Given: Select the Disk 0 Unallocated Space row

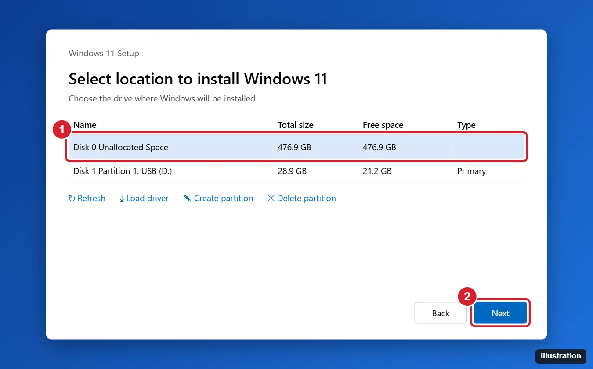Looking at the screenshot, I should (x=296, y=147).
